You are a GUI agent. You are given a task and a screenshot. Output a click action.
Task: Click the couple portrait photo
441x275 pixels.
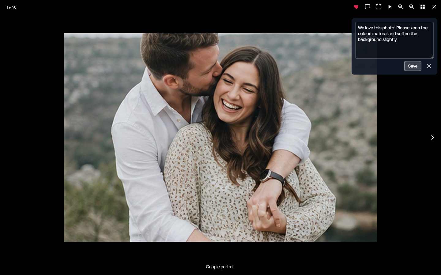[x=221, y=137]
